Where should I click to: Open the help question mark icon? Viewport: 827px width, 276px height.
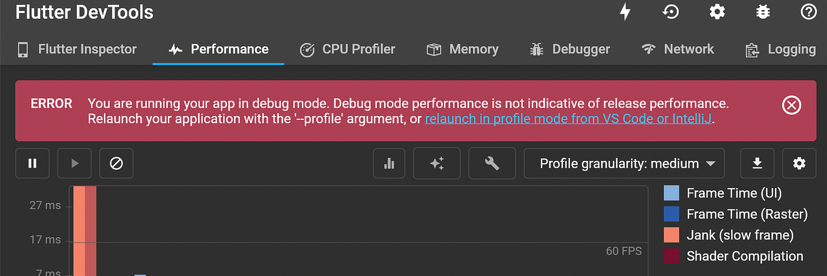tap(808, 12)
